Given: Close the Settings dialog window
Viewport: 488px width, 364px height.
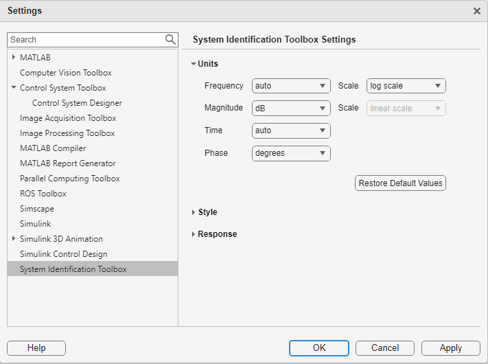Looking at the screenshot, I should [x=477, y=11].
